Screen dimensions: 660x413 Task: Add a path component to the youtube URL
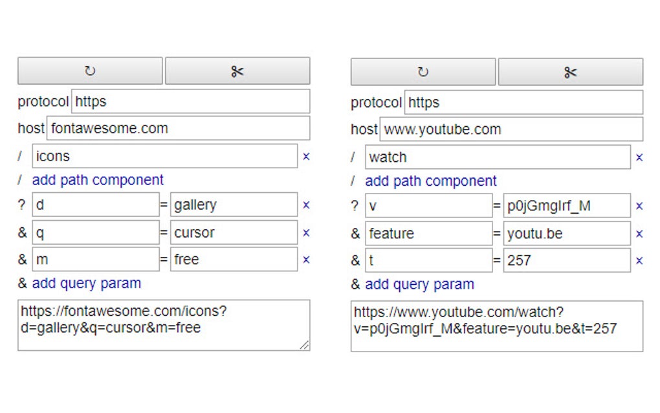click(x=430, y=181)
